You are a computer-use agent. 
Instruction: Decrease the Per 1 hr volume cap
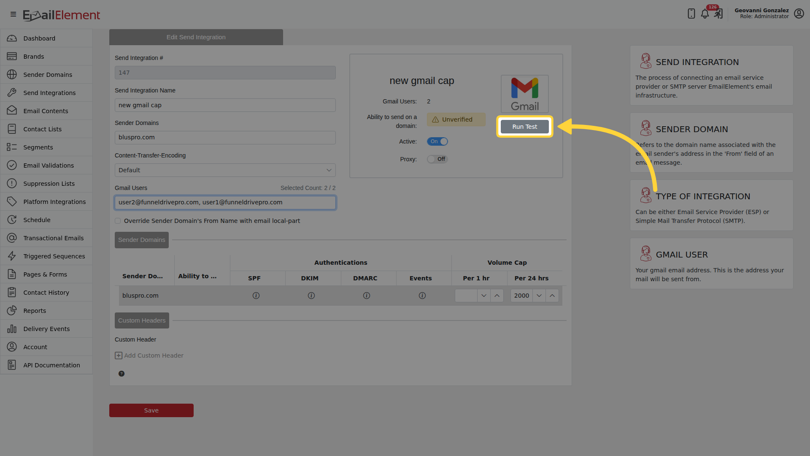[484, 296]
